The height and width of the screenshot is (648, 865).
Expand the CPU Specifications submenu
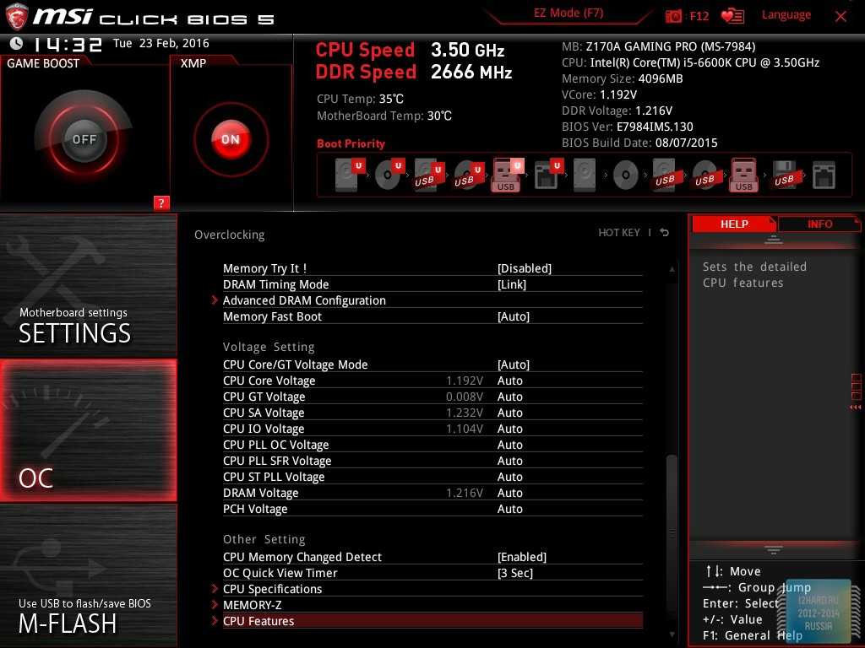tap(272, 589)
